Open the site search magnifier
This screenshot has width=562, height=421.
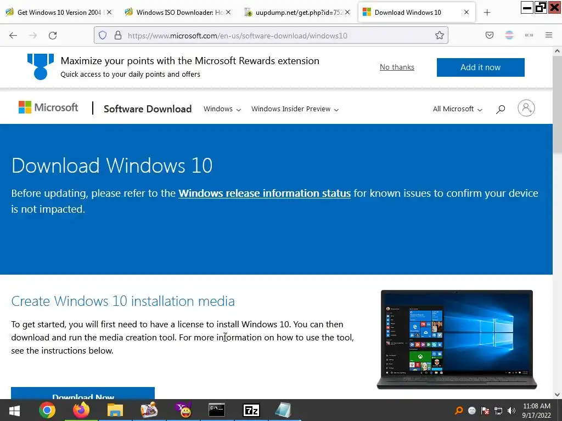501,109
